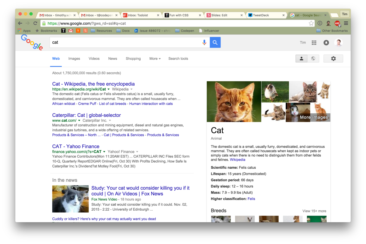Expand the Wikipedia URL dropdown arrow
The width and height of the screenshot is (366, 244).
109,89
